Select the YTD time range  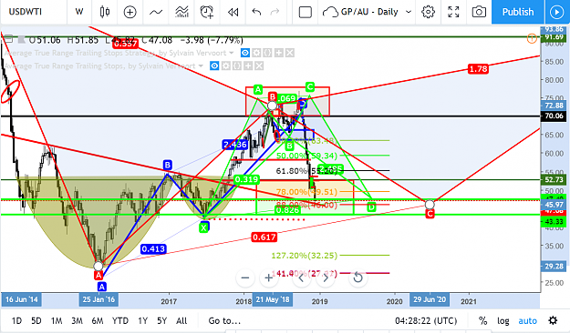tap(120, 320)
